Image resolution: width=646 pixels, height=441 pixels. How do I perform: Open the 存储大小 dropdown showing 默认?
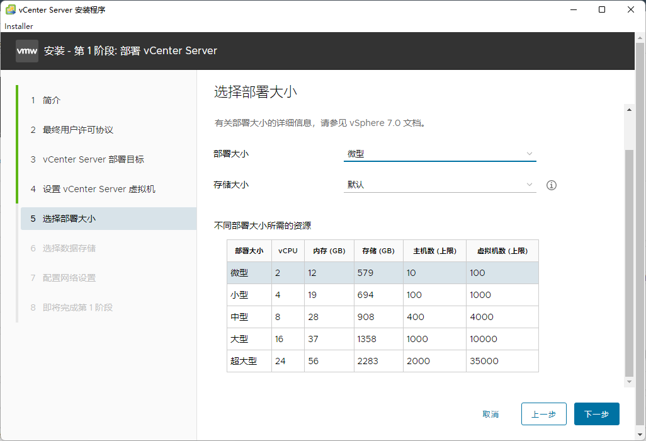point(439,185)
